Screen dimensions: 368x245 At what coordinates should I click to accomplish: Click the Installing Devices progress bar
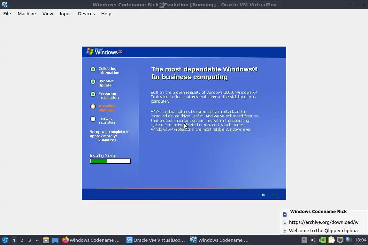click(110, 161)
